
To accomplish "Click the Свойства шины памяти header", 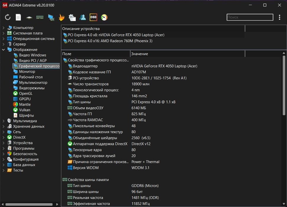I will pyautogui.click(x=88, y=180).
